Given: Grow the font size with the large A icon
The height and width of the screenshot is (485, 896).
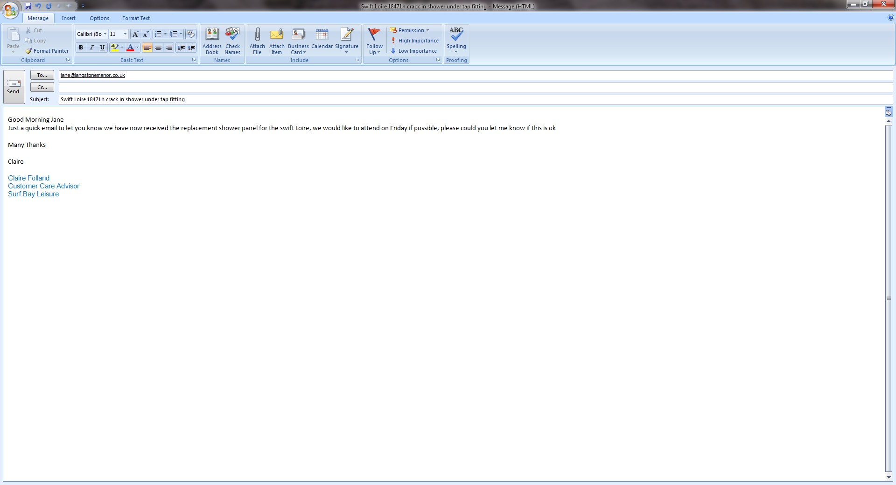Looking at the screenshot, I should (135, 34).
